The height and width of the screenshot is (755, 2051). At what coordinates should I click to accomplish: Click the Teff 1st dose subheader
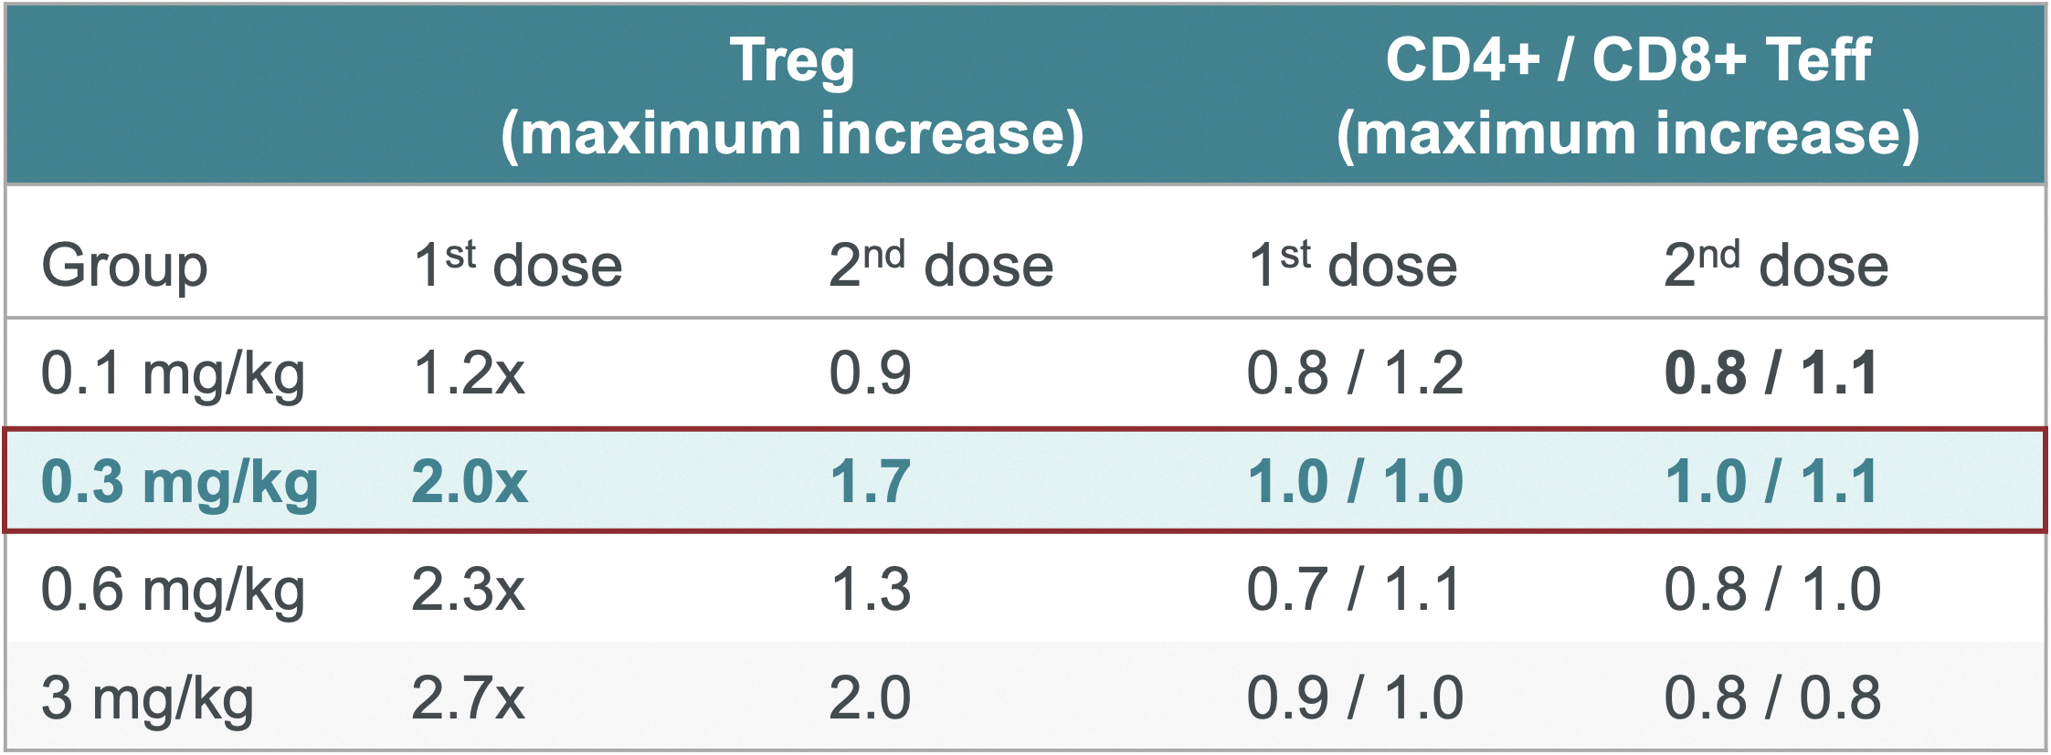coord(1353,264)
